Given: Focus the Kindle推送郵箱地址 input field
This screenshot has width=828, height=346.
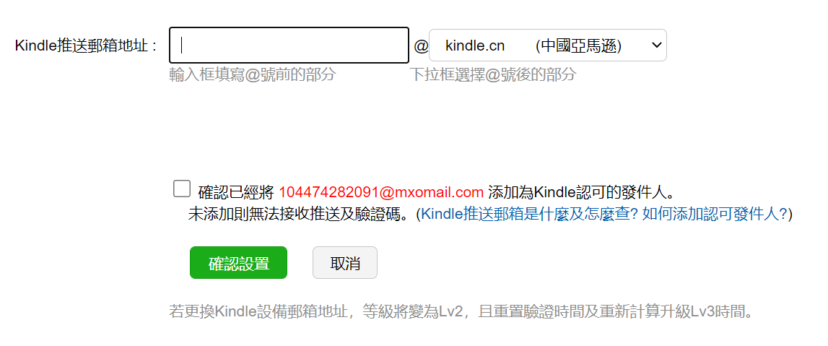Looking at the screenshot, I should coord(289,45).
